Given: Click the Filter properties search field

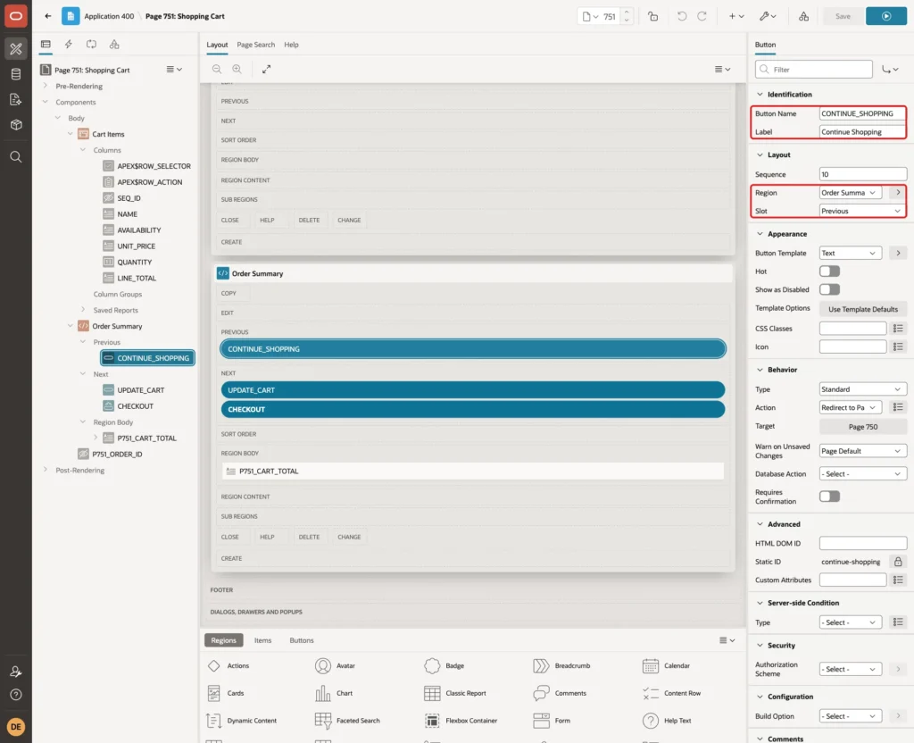Looking at the screenshot, I should 814,70.
